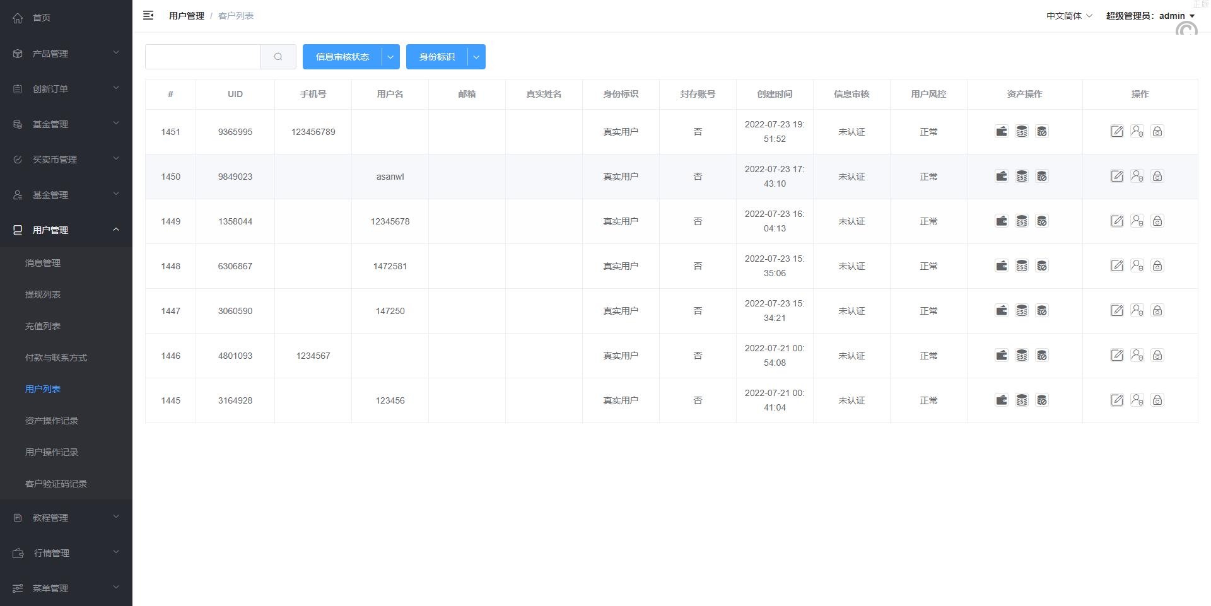Open the 信息审核状态 dropdown arrow

tap(390, 57)
